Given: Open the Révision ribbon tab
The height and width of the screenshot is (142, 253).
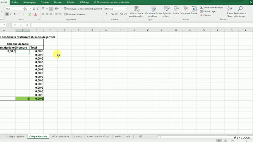Looking at the screenshot, I should [71, 2].
